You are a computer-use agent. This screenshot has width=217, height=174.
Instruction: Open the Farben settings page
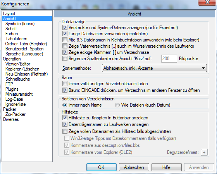(12, 34)
